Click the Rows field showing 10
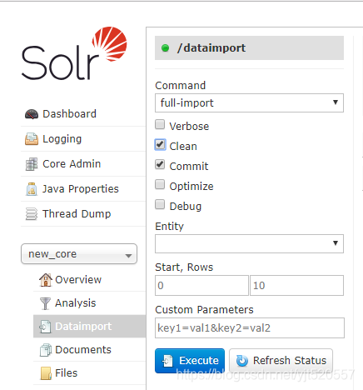This screenshot has height=390, width=363. coord(296,286)
